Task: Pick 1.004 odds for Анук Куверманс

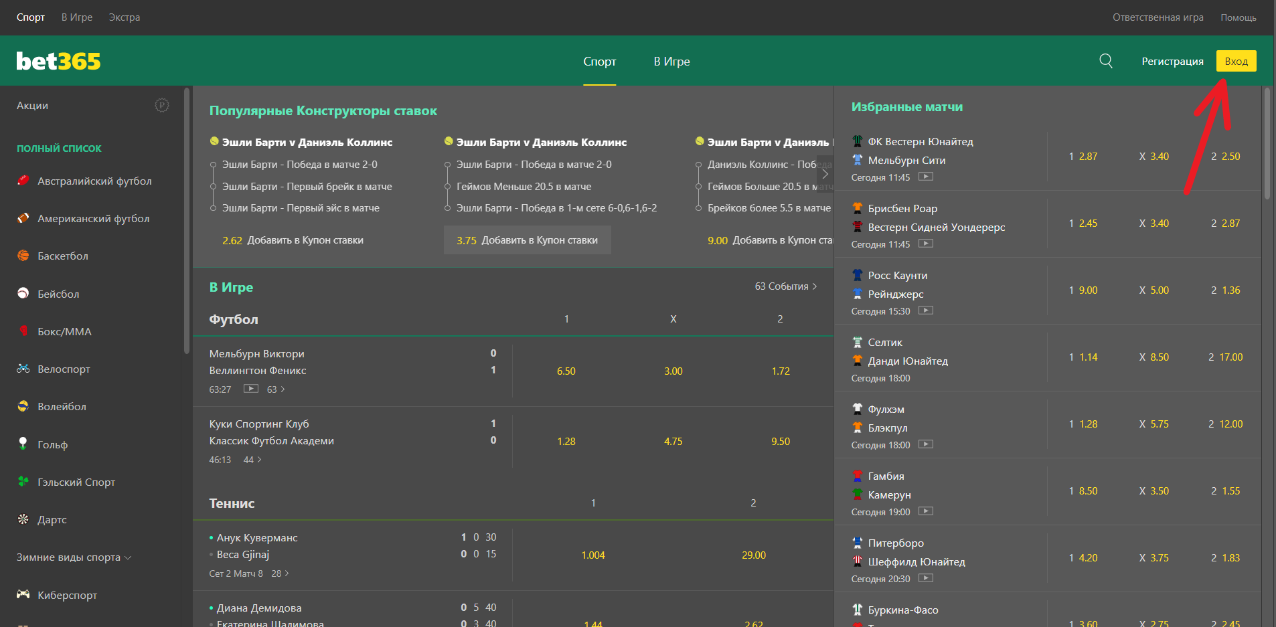Action: (593, 555)
